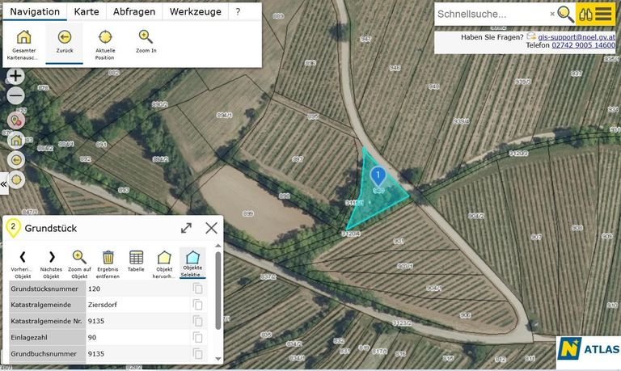621x371 pixels.
Task: Activate the Zoom In magnifier tool
Action: [x=146, y=37]
